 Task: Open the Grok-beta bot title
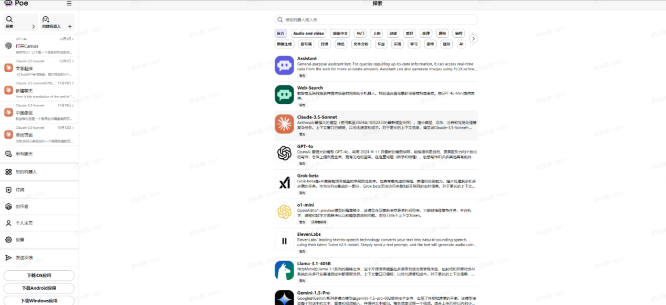click(308, 176)
